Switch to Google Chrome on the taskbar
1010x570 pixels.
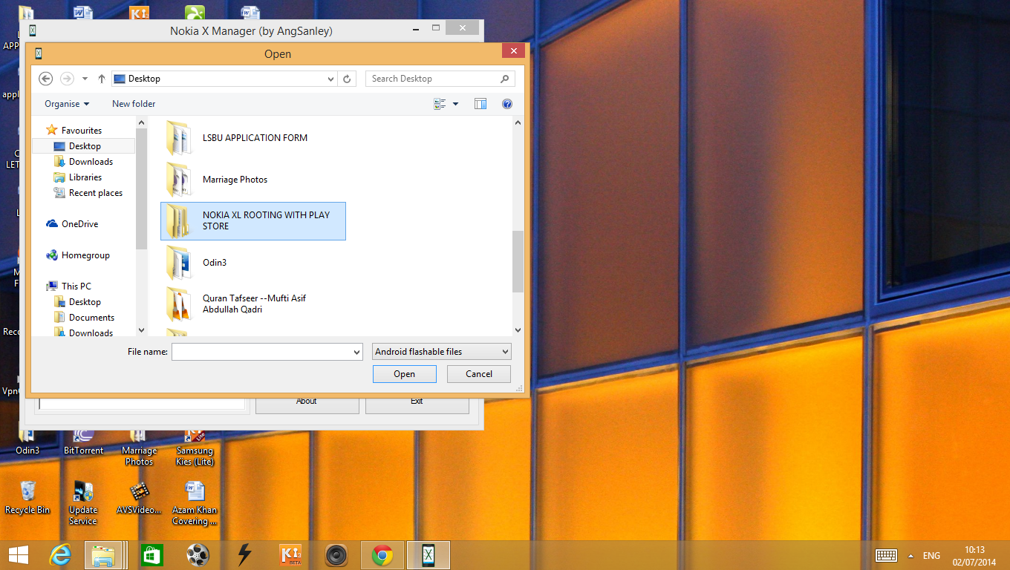[382, 555]
